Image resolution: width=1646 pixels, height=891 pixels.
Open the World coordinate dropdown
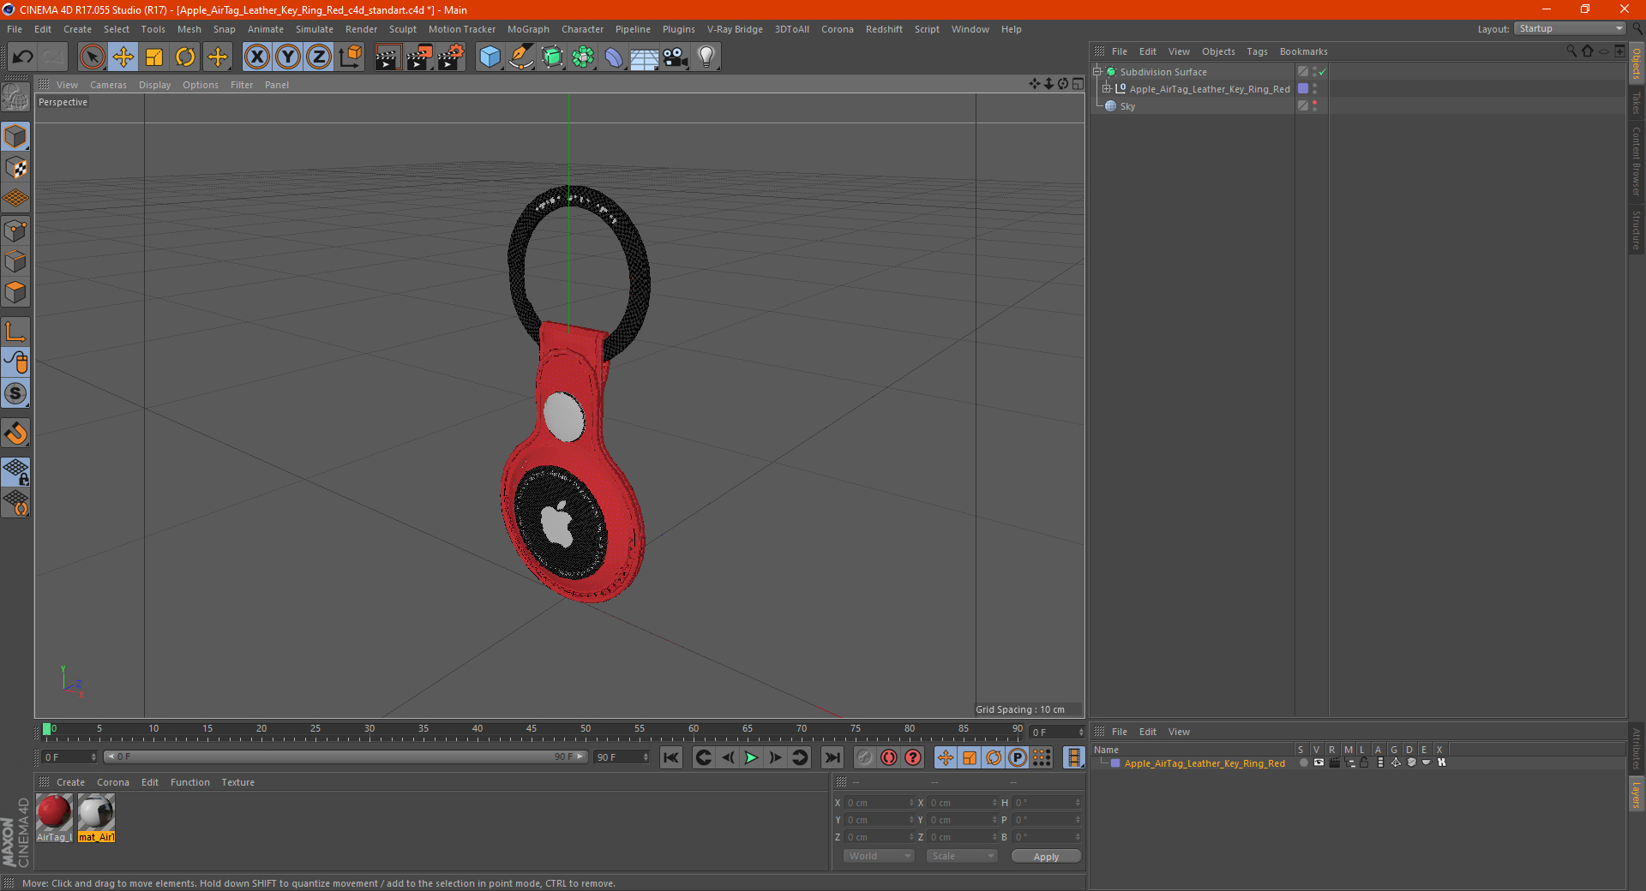[x=879, y=856]
